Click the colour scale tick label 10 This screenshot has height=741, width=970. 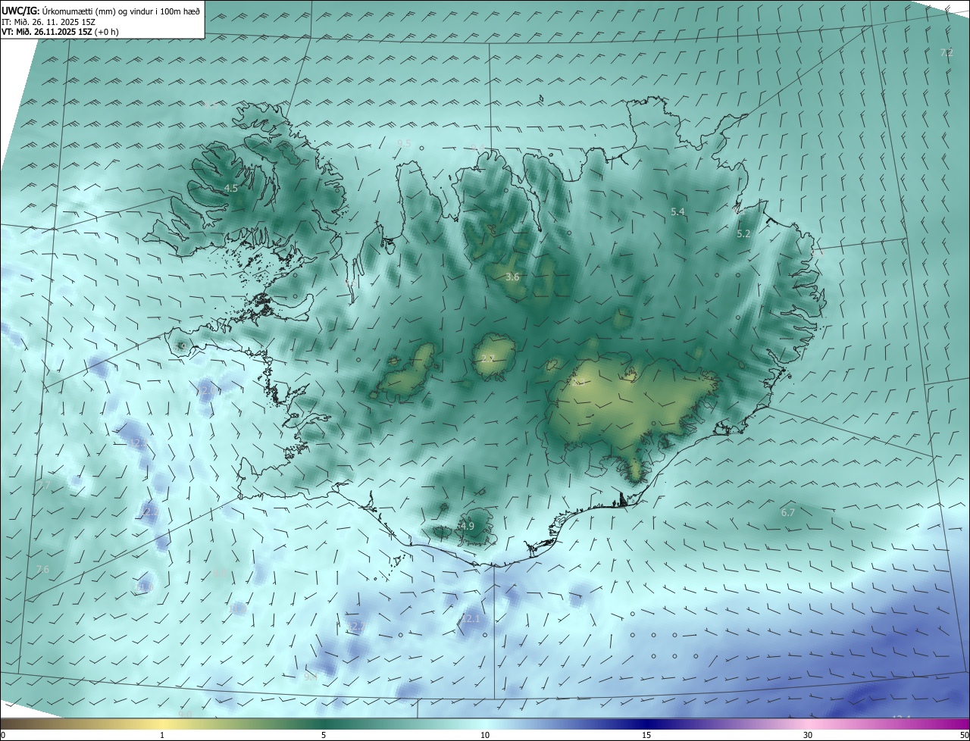pyautogui.click(x=485, y=735)
